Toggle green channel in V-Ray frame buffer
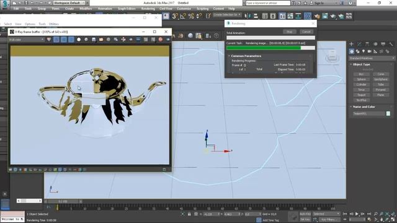Screen dimensions: 397x223 [x=64, y=40]
